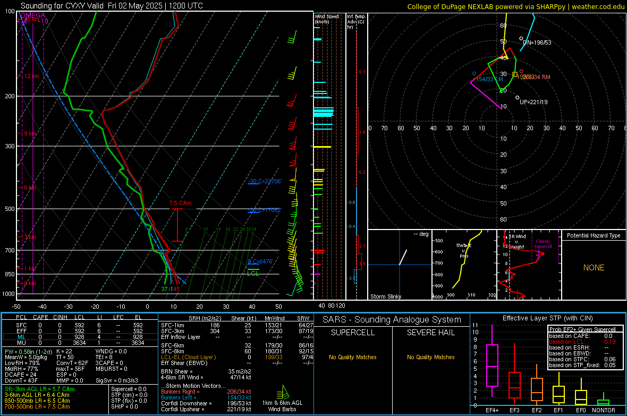Click the 'DN=196/53' hodograph label
627x416 pixels.
click(537, 43)
